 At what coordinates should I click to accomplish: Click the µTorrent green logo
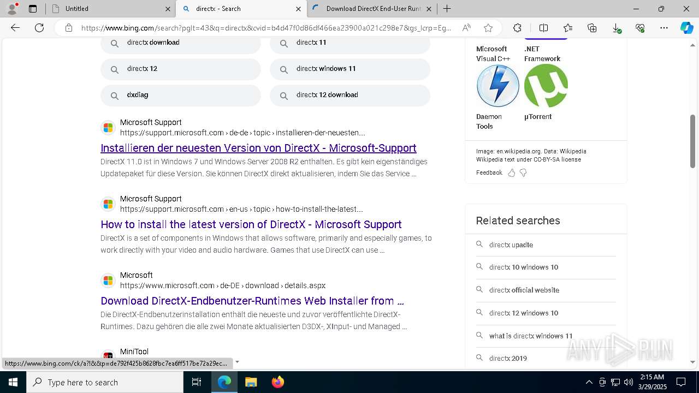point(546,86)
